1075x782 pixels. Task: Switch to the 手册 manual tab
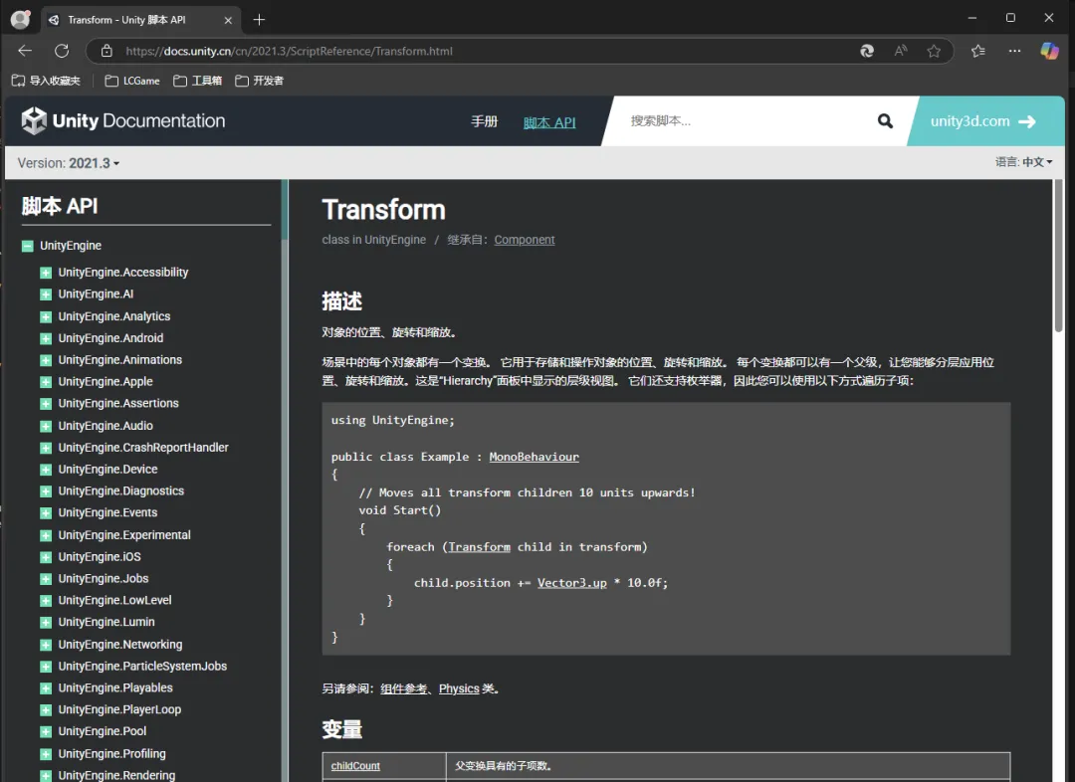coord(484,121)
